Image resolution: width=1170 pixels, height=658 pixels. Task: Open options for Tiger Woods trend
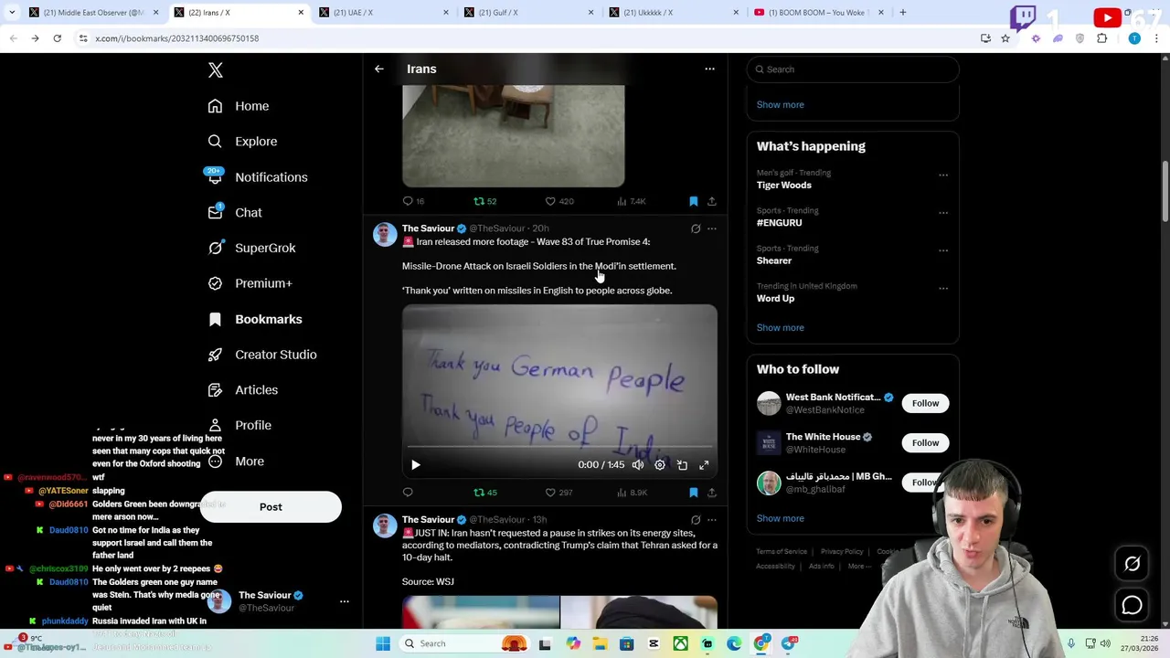(942, 175)
